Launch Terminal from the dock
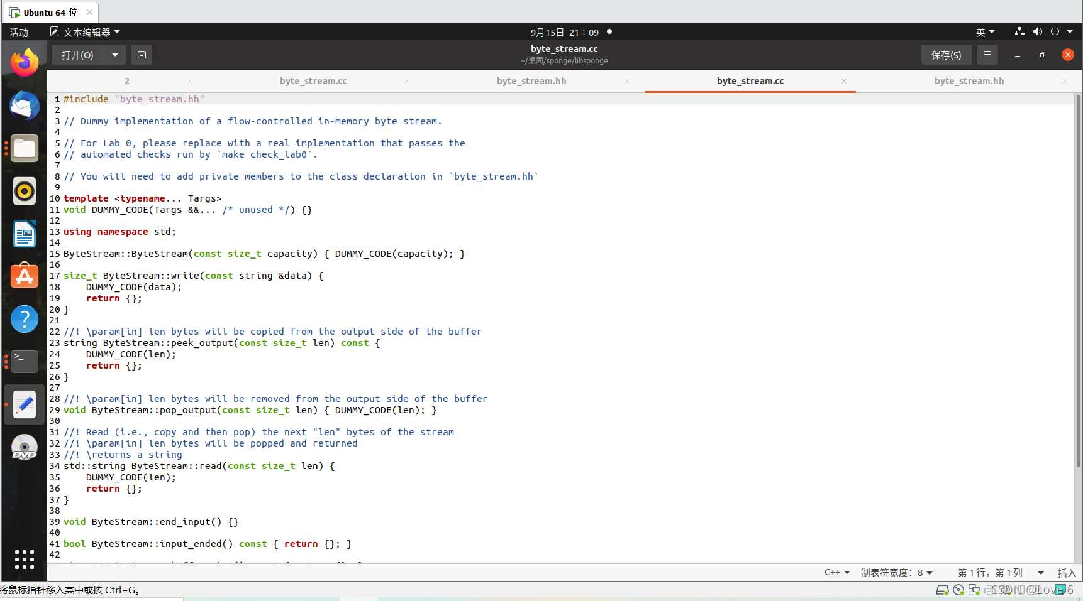The width and height of the screenshot is (1083, 601). pyautogui.click(x=25, y=362)
